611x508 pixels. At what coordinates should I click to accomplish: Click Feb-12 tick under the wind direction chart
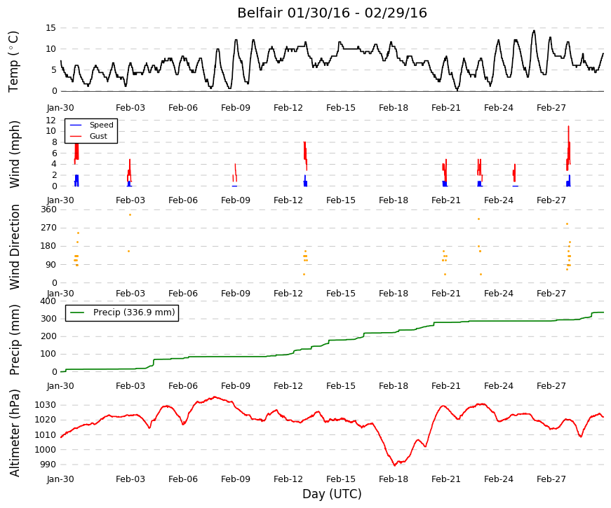tap(288, 294)
